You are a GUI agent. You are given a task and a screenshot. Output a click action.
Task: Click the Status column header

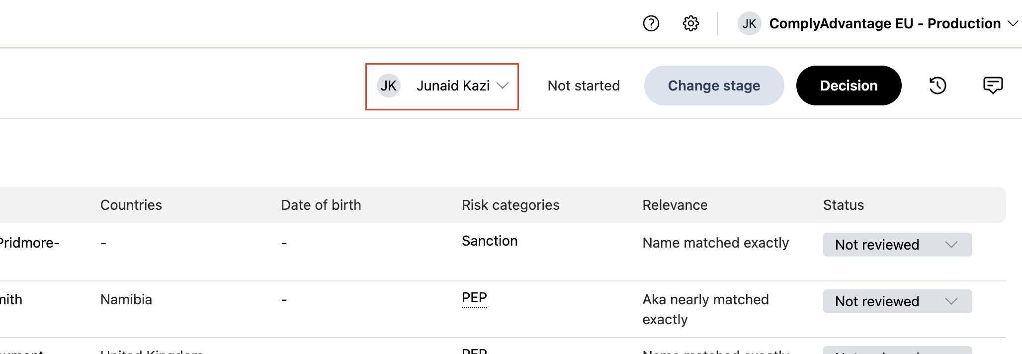click(844, 205)
